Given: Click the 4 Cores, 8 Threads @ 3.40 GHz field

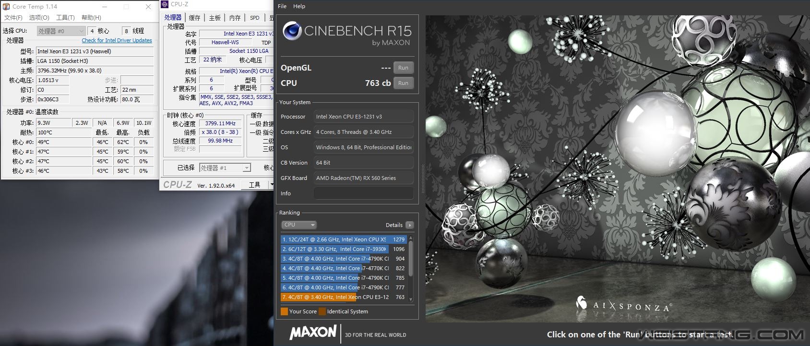Looking at the screenshot, I should coord(363,132).
